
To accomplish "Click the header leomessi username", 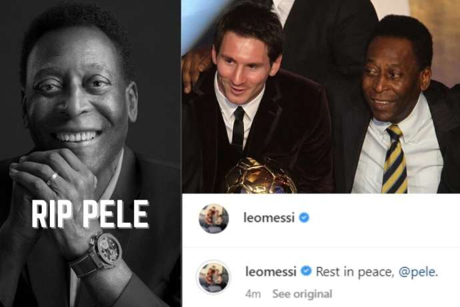I will tap(269, 218).
